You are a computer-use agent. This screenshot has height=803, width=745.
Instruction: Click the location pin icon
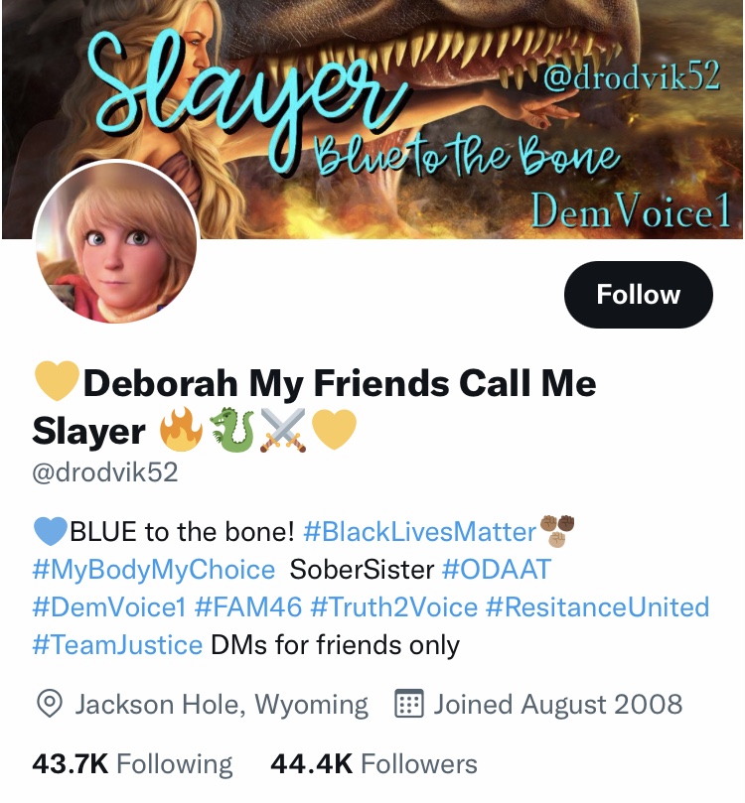(x=50, y=704)
